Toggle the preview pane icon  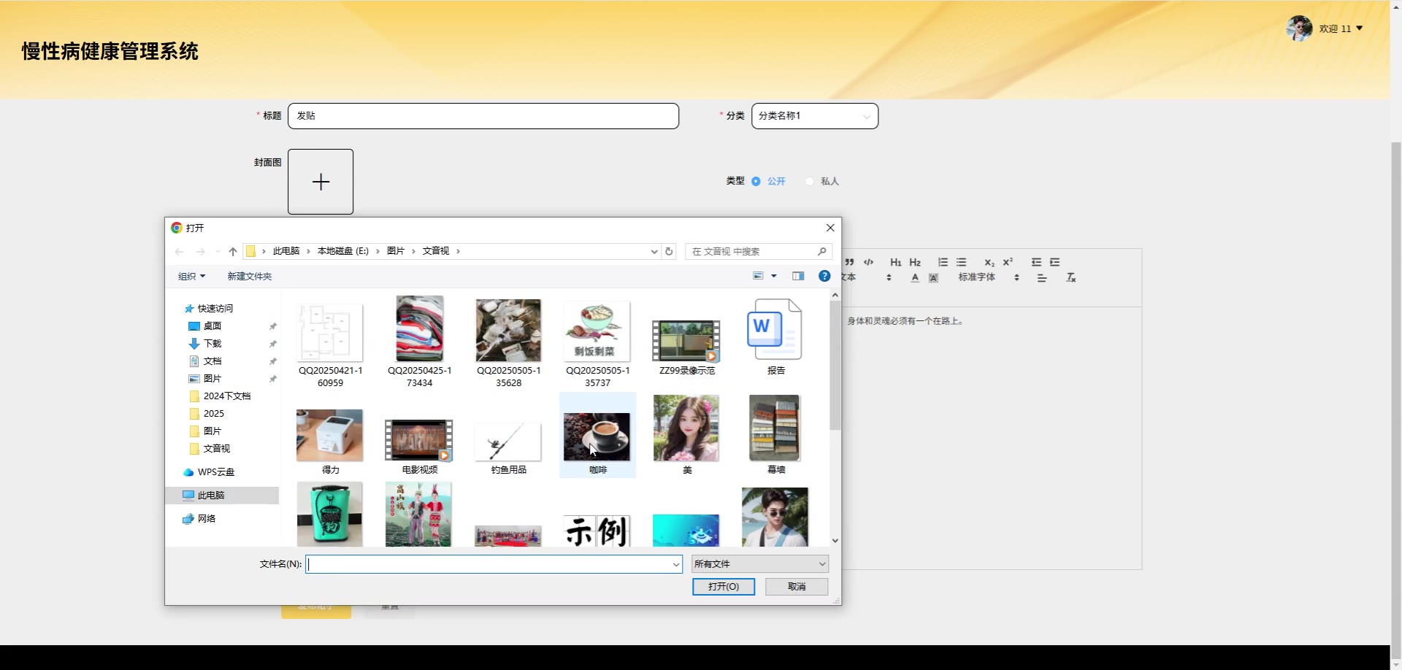tap(798, 276)
